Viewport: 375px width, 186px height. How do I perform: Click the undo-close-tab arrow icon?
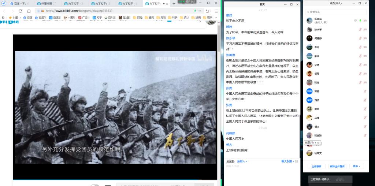coord(207,11)
